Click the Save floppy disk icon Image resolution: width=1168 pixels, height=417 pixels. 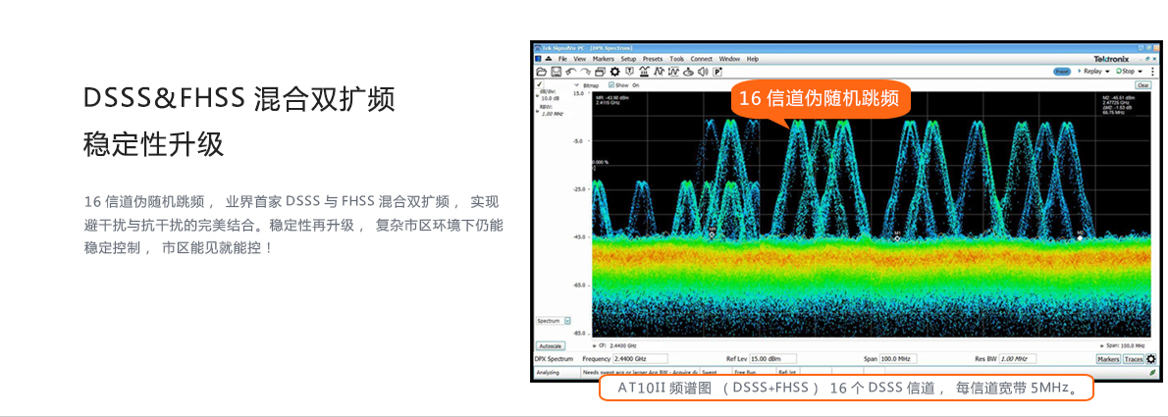click(x=556, y=72)
